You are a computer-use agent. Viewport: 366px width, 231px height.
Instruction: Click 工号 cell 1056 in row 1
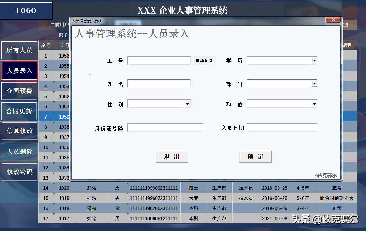click(x=62, y=56)
